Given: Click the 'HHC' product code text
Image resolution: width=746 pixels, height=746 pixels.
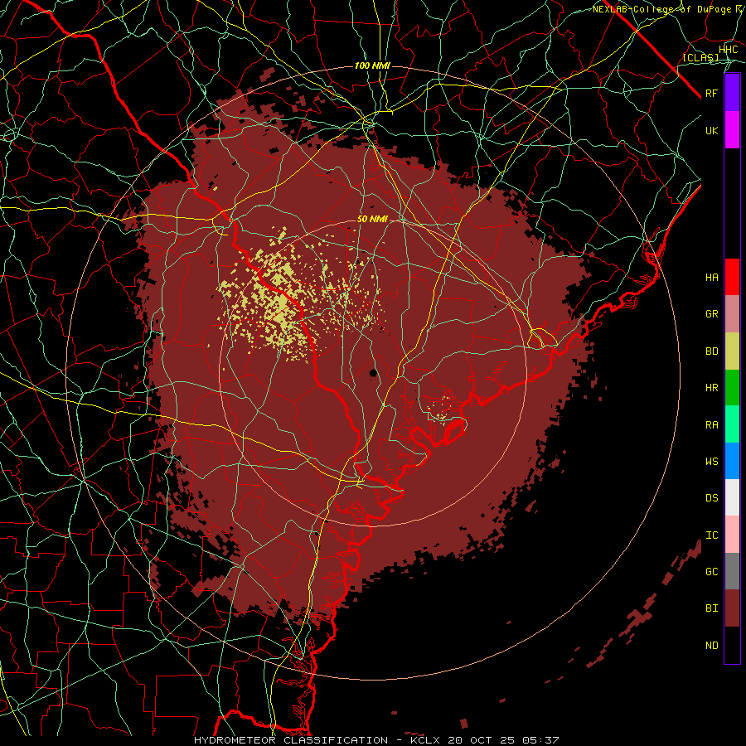Looking at the screenshot, I should click(x=728, y=50).
